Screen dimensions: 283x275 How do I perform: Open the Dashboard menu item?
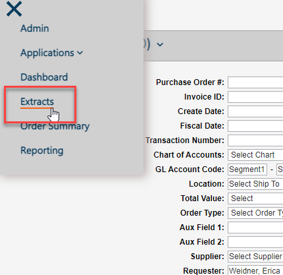(x=44, y=77)
